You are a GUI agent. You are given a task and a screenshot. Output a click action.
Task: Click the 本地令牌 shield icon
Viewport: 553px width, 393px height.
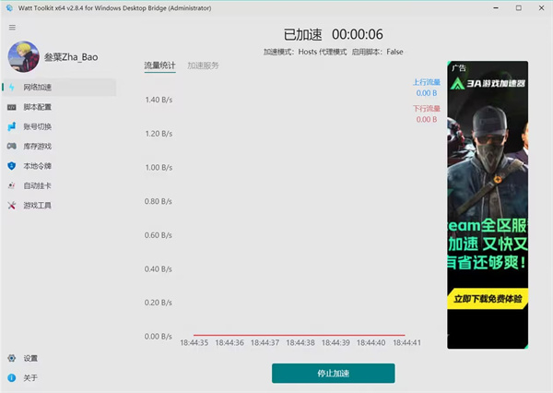tap(12, 166)
